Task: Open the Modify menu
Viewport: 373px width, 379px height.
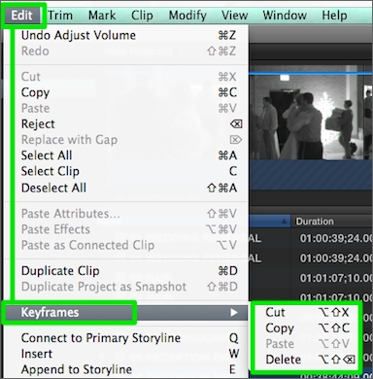Action: pos(187,16)
